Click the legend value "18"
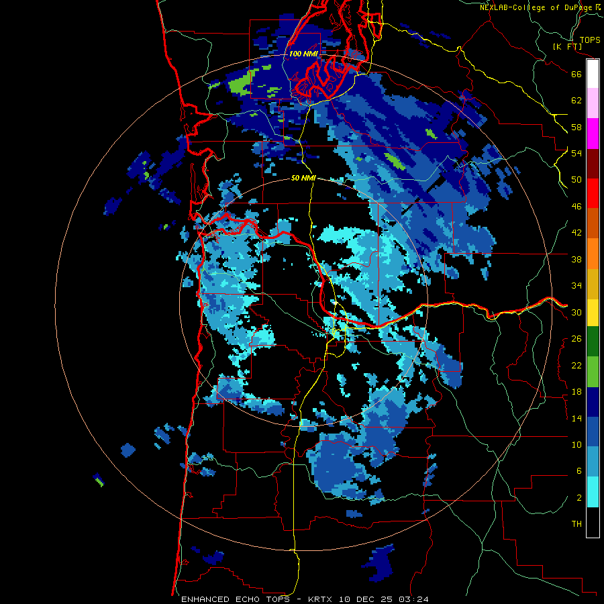 [x=576, y=392]
